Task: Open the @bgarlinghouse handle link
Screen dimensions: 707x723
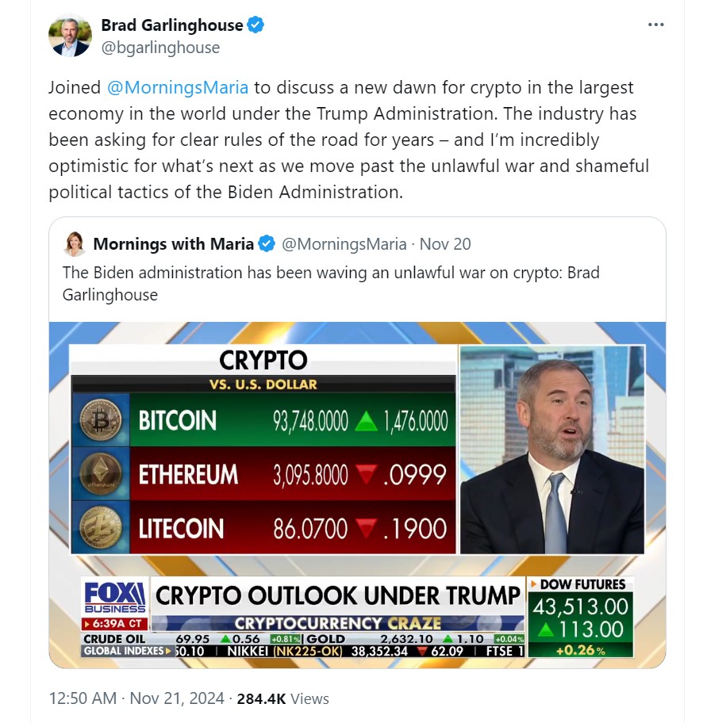Action: click(x=160, y=48)
